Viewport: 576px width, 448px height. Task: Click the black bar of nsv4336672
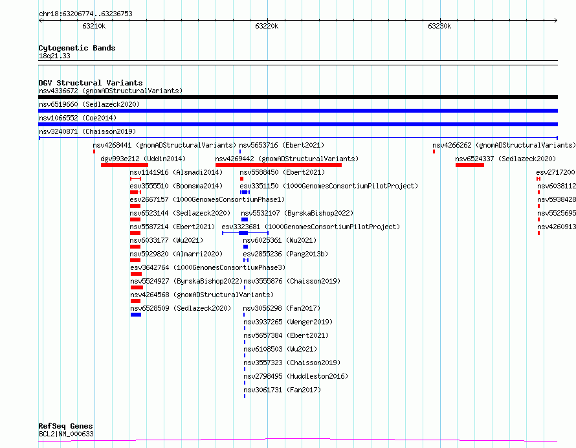pos(298,97)
